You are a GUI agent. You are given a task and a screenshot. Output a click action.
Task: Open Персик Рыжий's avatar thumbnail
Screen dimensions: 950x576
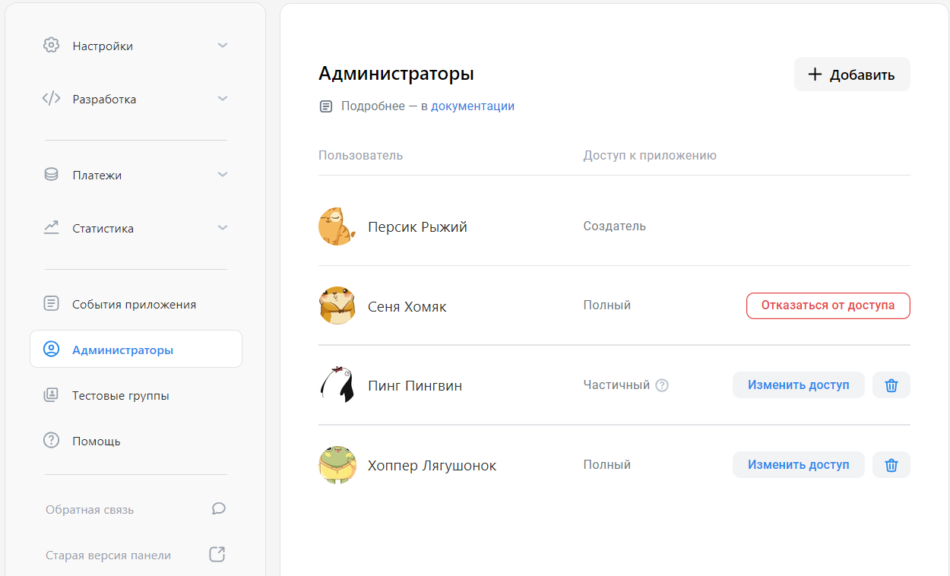click(x=337, y=226)
